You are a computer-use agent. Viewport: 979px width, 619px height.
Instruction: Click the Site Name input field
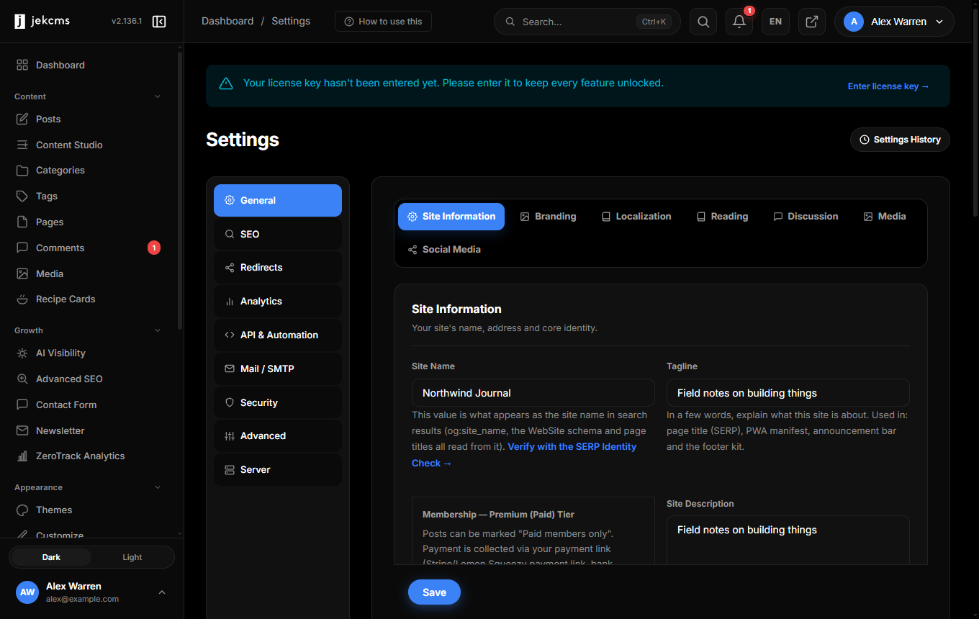[533, 393]
